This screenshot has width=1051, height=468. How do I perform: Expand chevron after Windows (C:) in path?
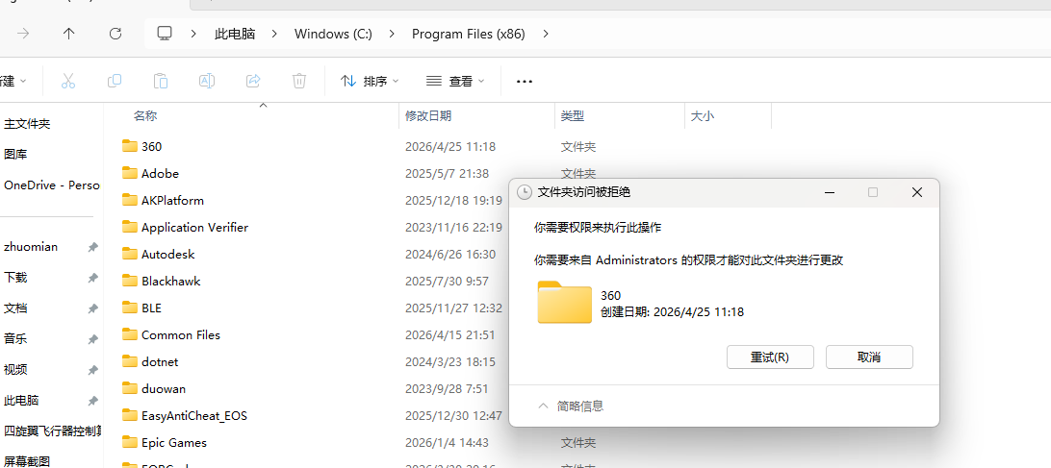393,34
